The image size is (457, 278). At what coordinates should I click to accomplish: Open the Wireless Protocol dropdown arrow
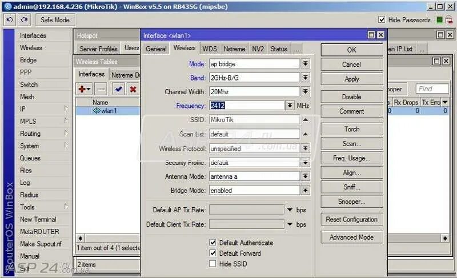[305, 148]
